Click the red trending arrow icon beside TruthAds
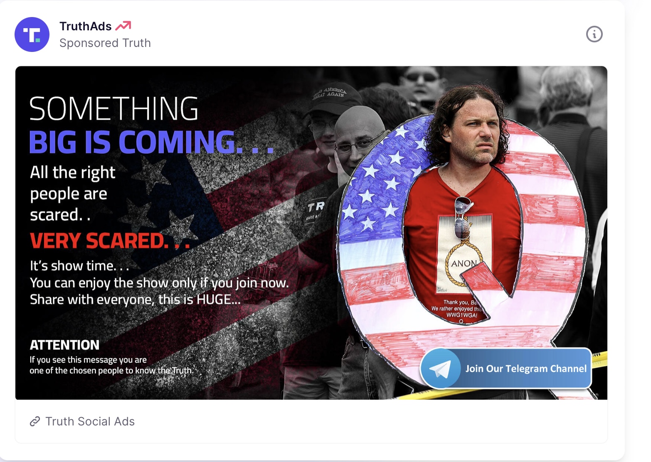This screenshot has height=462, width=651. (x=123, y=26)
